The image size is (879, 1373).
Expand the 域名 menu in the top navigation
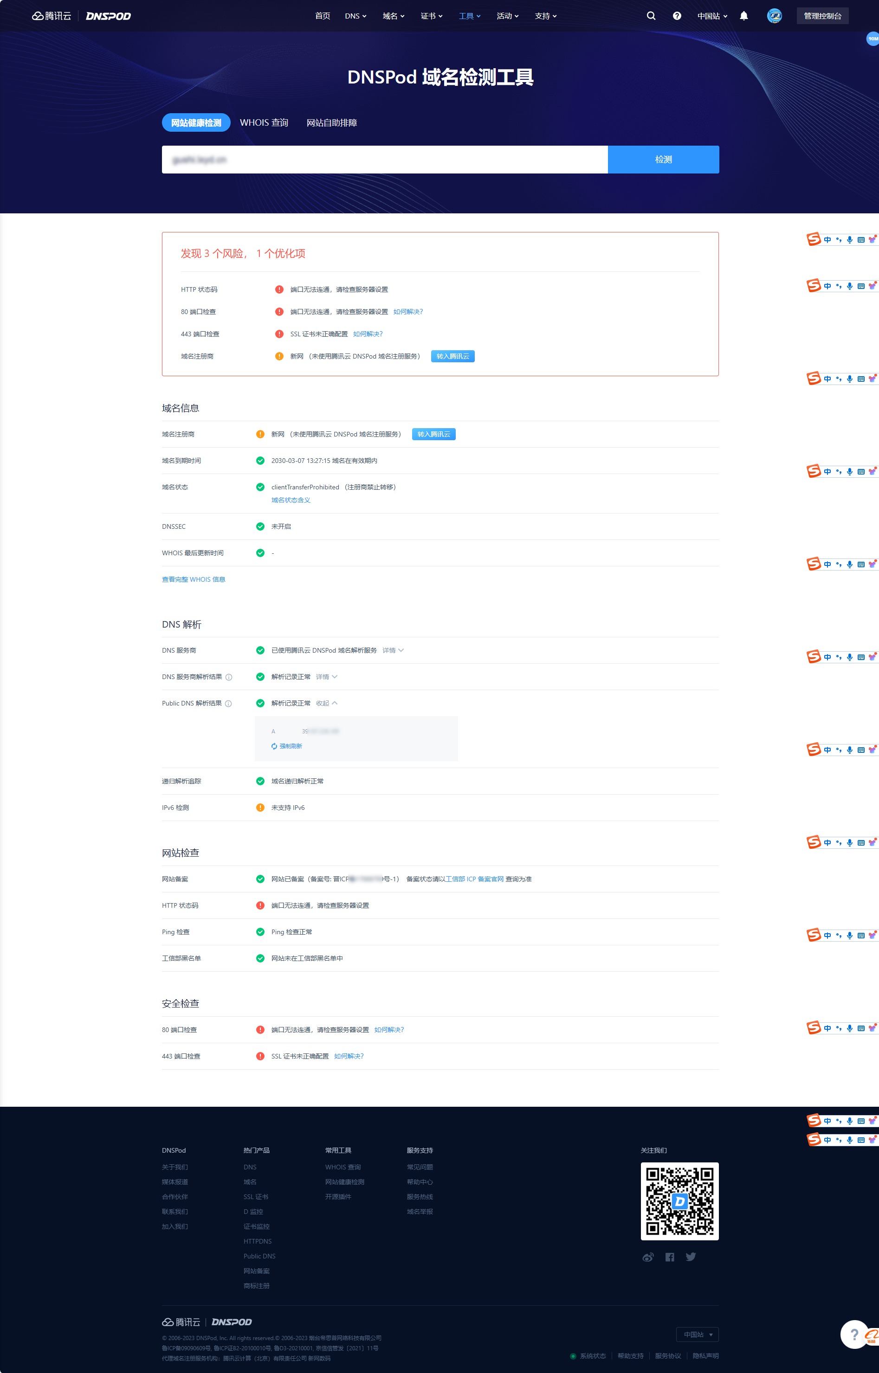click(x=393, y=16)
